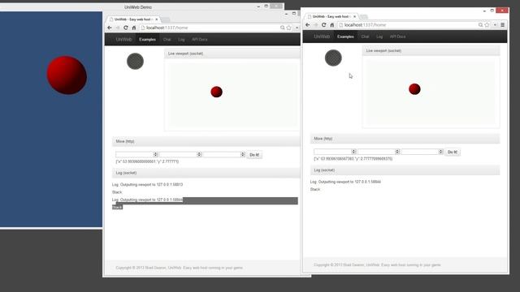Click log line ending 58844 in right browser
This screenshot has width=520, height=292.
tap(345, 182)
